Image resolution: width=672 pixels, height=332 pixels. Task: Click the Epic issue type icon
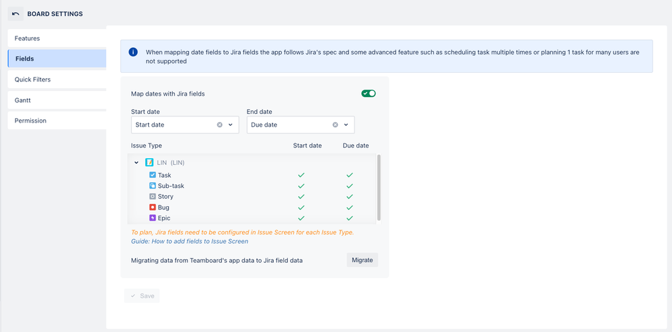tap(153, 218)
